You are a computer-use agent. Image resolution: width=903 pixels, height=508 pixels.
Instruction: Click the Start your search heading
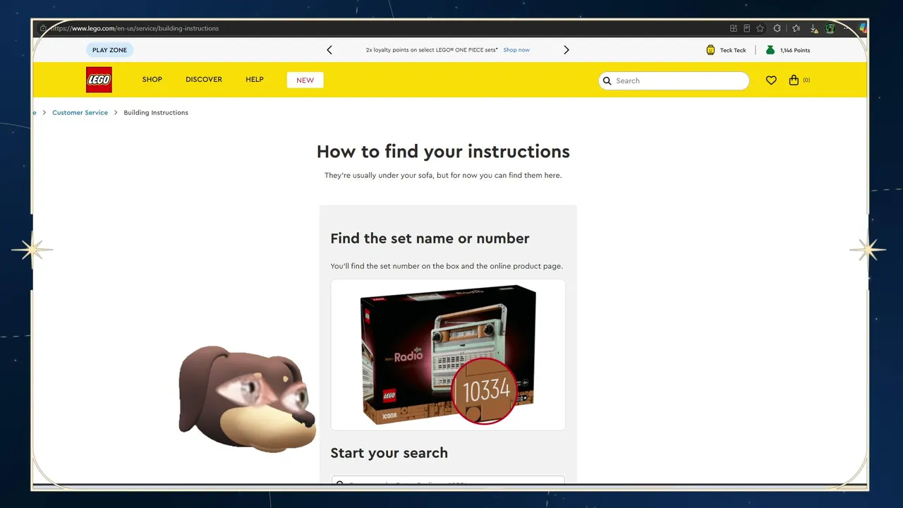coord(389,453)
